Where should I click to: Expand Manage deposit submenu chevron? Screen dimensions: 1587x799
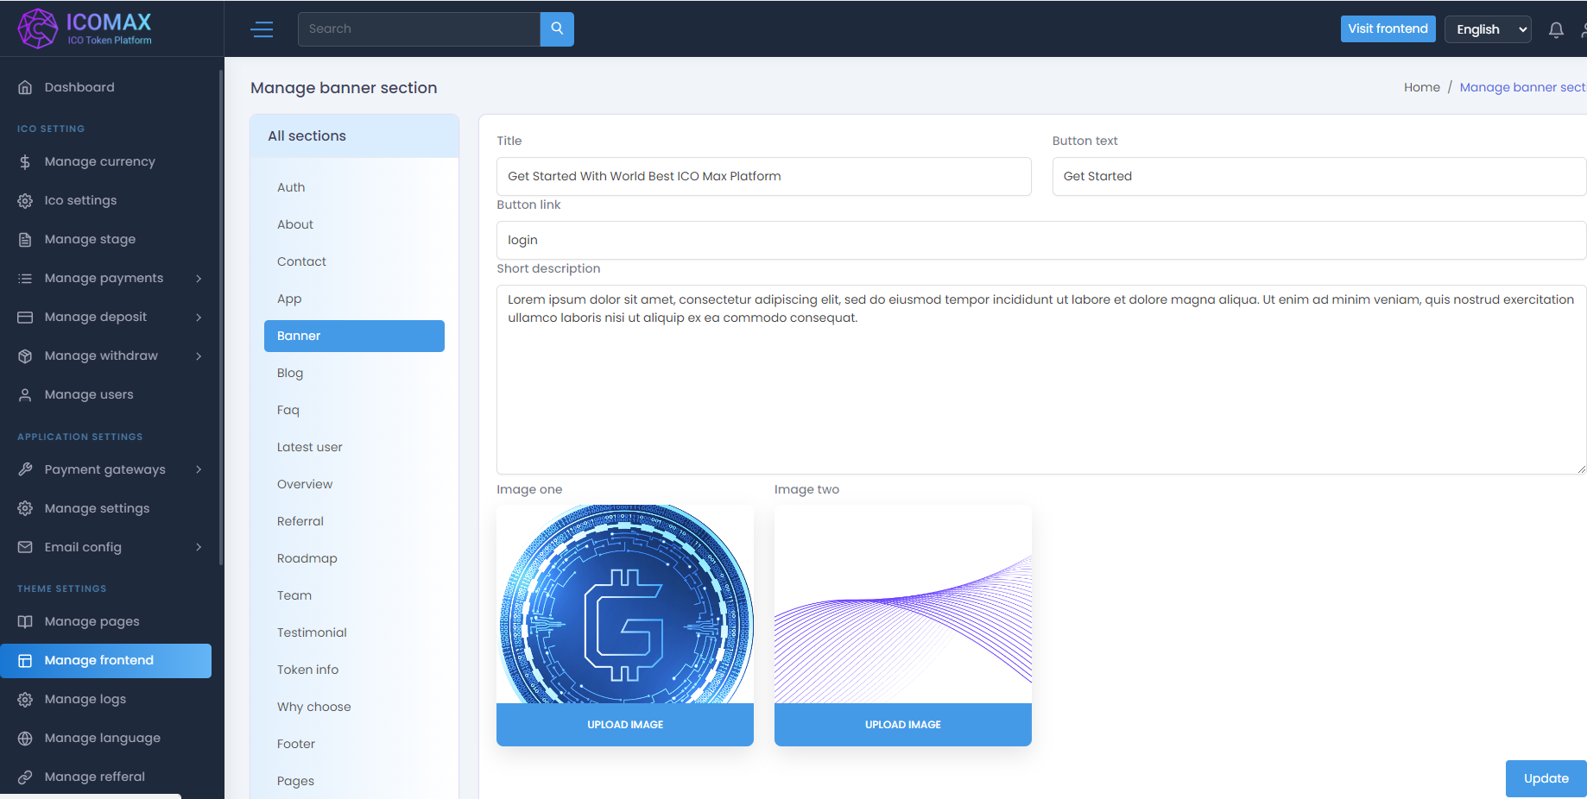199,317
